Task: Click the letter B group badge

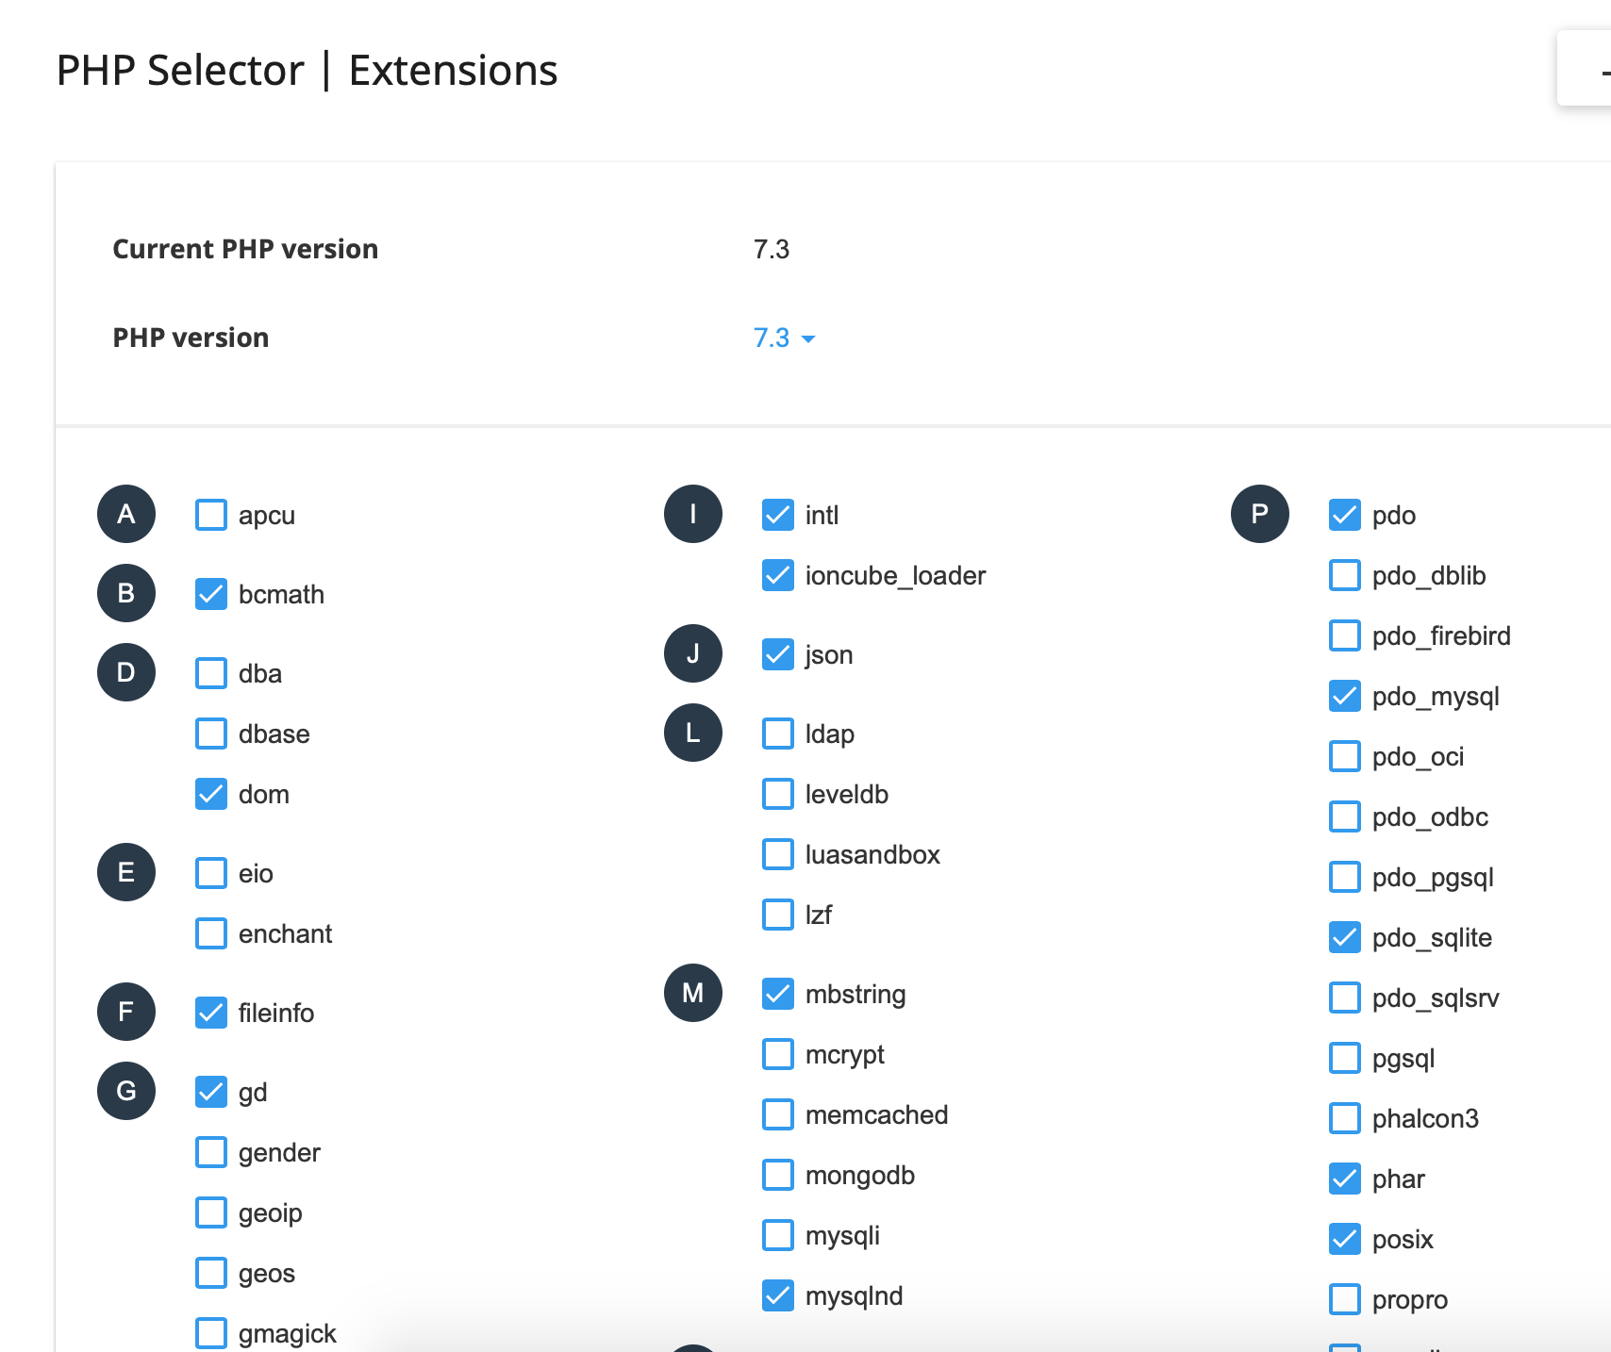Action: point(126,593)
